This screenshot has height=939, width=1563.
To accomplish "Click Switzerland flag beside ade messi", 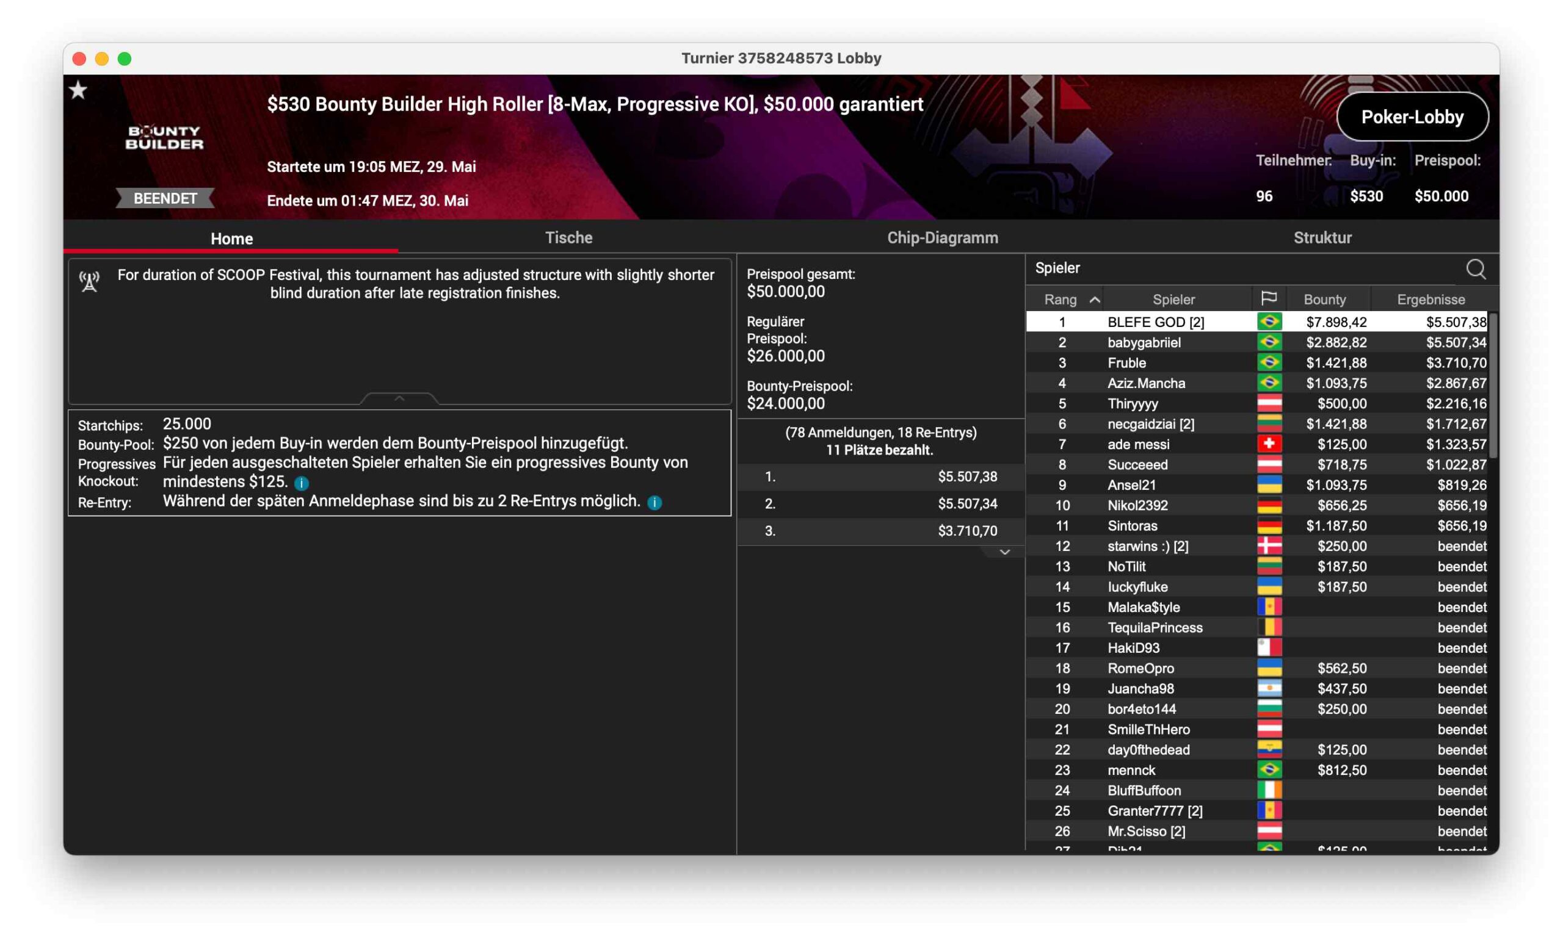I will (x=1269, y=444).
